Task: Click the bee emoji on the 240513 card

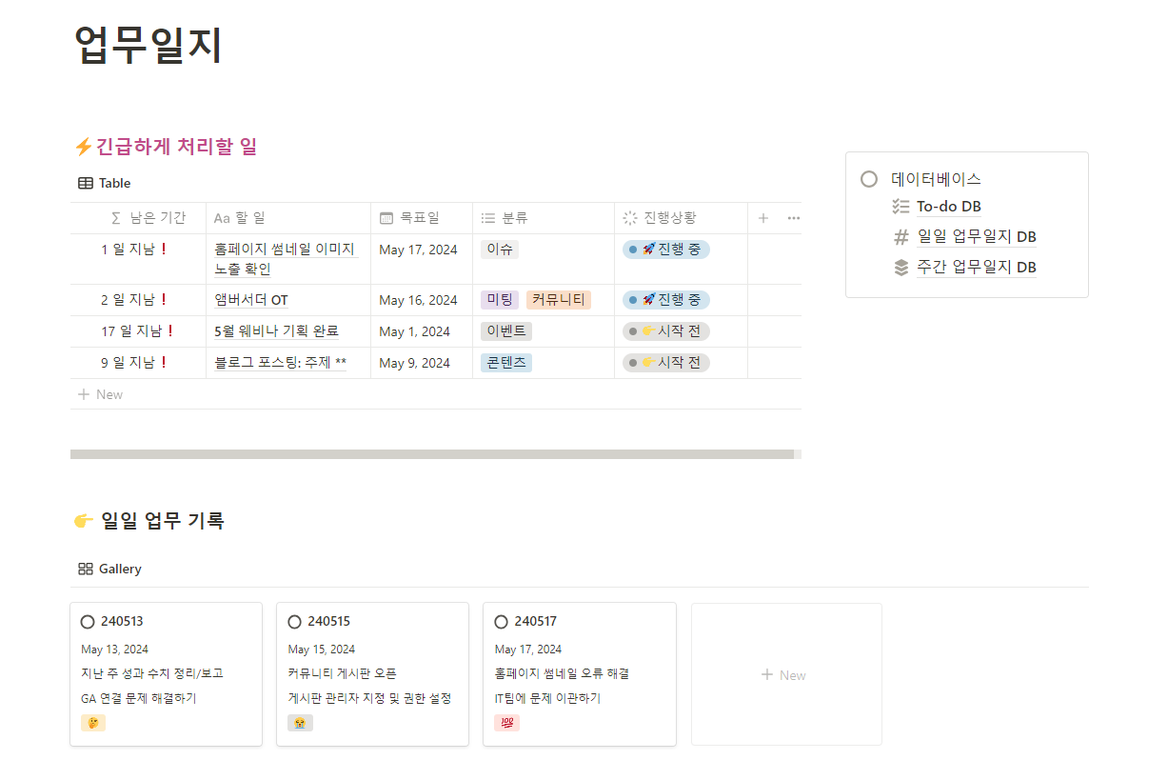Action: 92,722
